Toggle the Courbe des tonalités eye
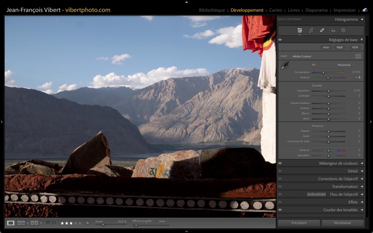Viewport: 373px width, 233px height. 280,210
